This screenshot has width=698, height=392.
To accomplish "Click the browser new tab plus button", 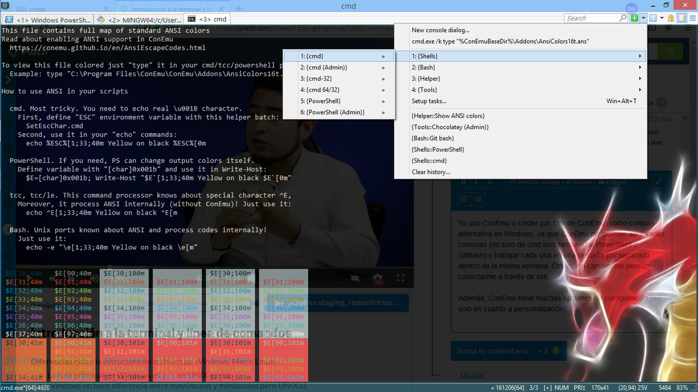I will 238,9.
